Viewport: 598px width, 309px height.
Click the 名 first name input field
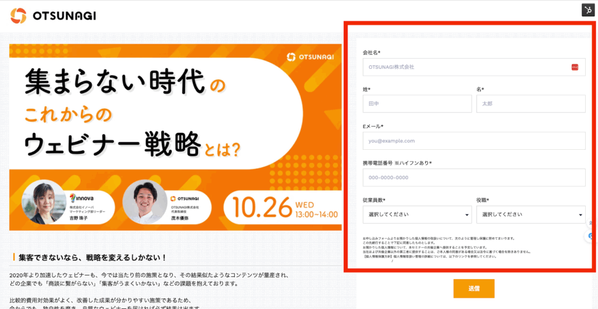pos(530,104)
